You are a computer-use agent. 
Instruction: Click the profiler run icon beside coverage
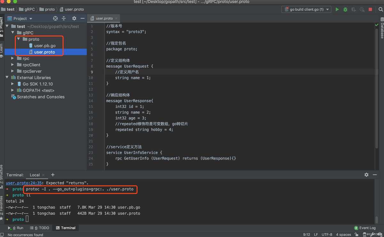tap(362, 10)
